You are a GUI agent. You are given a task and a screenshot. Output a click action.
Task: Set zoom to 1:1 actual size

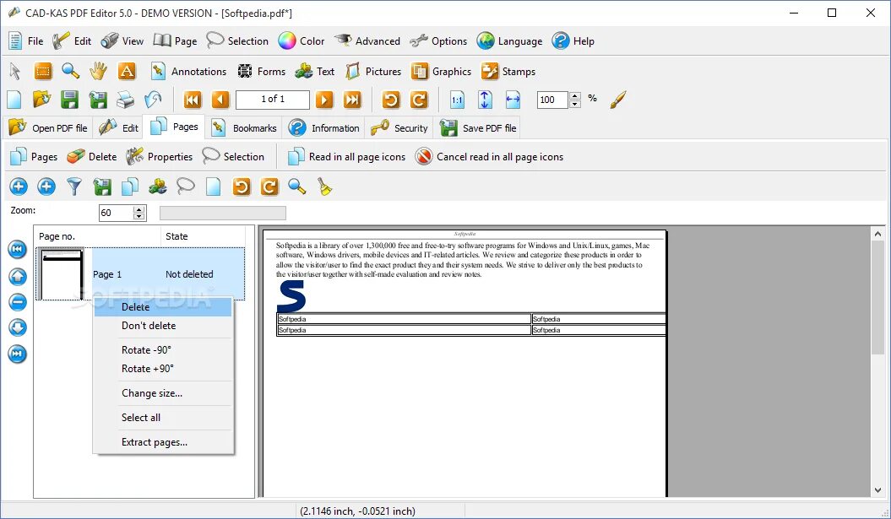(x=457, y=100)
